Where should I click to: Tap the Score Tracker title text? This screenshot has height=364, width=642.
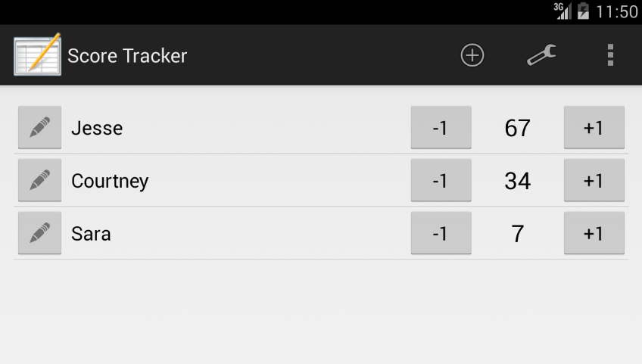click(x=127, y=56)
